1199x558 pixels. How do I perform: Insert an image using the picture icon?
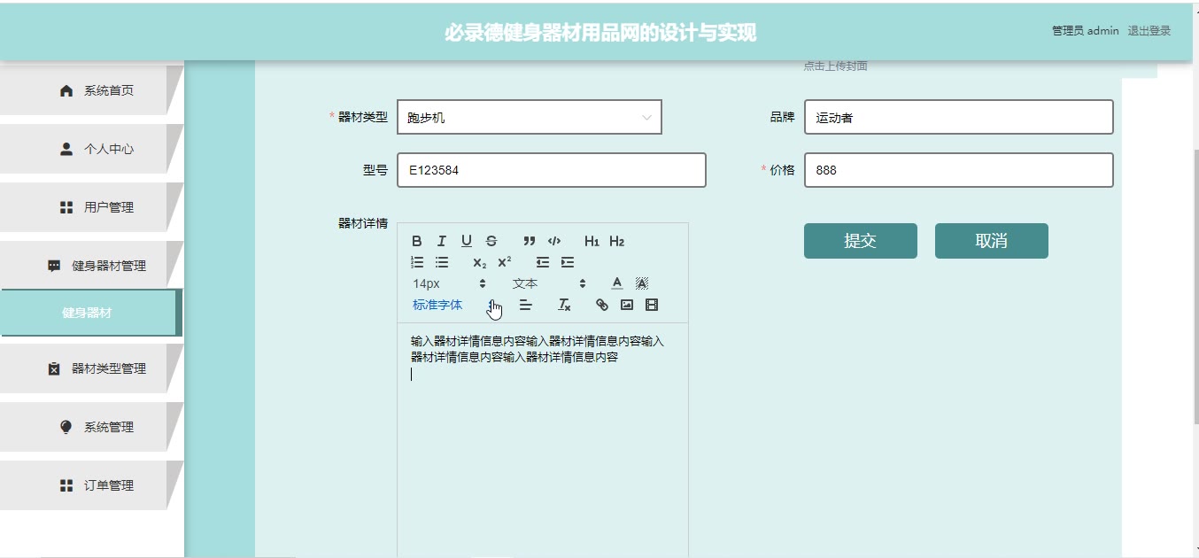pyautogui.click(x=627, y=305)
